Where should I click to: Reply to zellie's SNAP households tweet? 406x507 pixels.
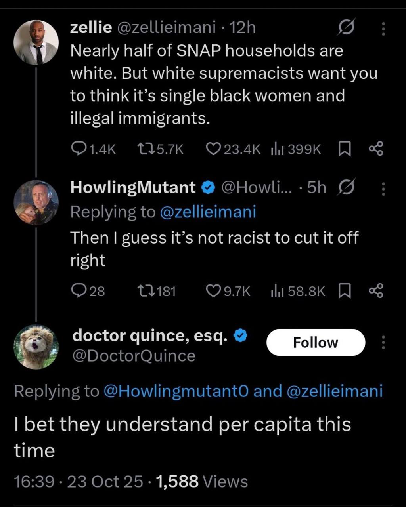click(79, 149)
